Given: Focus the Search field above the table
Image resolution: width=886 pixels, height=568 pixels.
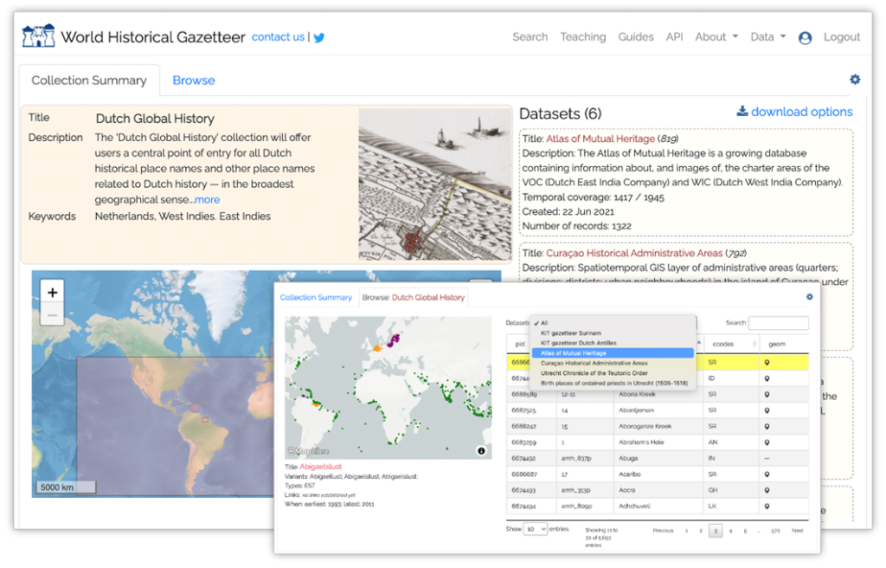Looking at the screenshot, I should [778, 322].
